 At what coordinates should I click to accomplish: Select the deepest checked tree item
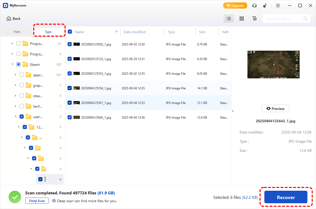click(x=50, y=179)
